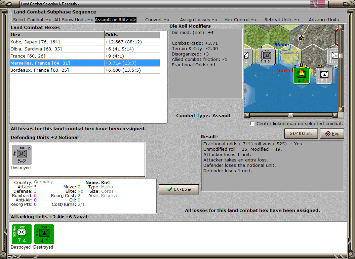Click Attacker takes an extra loss line

coord(236,160)
